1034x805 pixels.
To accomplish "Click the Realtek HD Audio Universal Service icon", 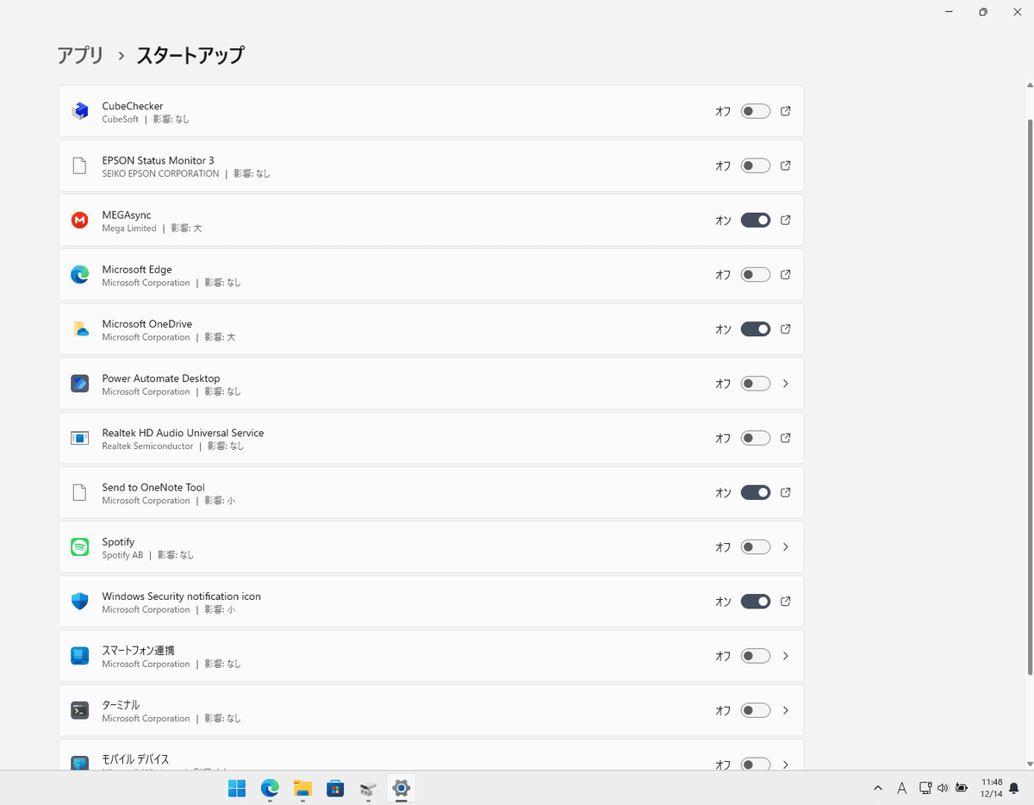I will tap(79, 438).
